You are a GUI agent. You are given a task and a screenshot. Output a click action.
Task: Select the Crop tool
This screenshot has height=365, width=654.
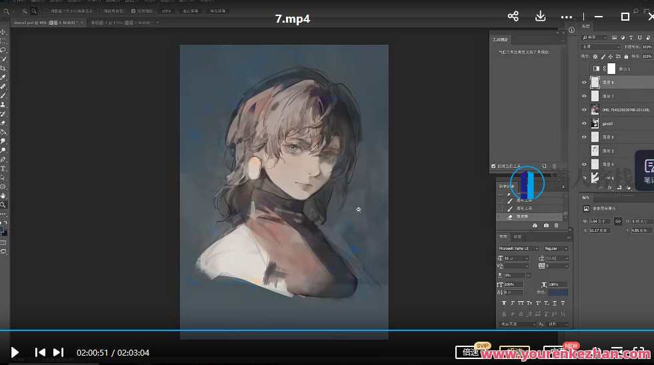click(x=3, y=69)
